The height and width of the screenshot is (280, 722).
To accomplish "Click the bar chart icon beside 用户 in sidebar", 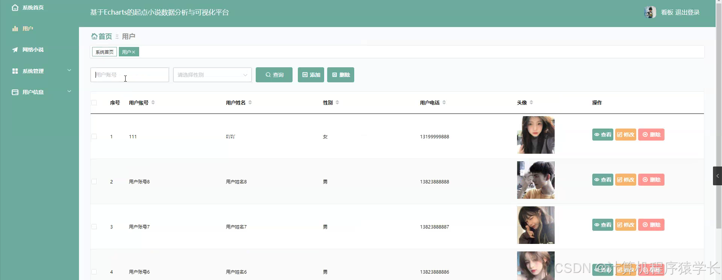I will (15, 29).
